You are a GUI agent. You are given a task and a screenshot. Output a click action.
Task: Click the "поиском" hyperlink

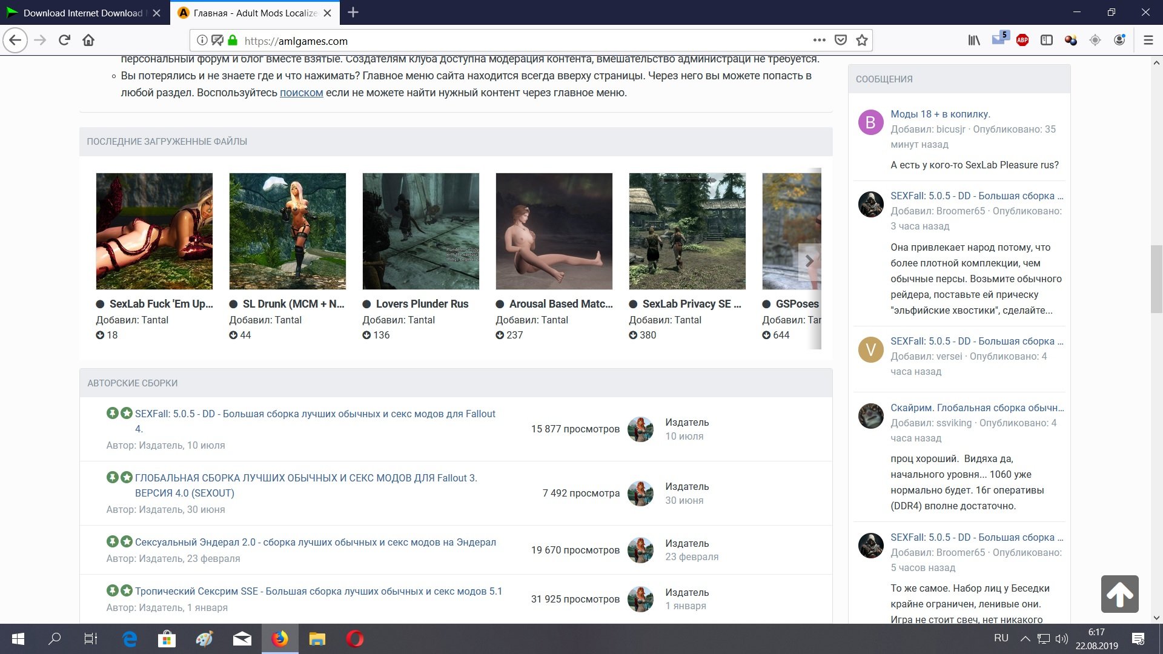coord(301,93)
